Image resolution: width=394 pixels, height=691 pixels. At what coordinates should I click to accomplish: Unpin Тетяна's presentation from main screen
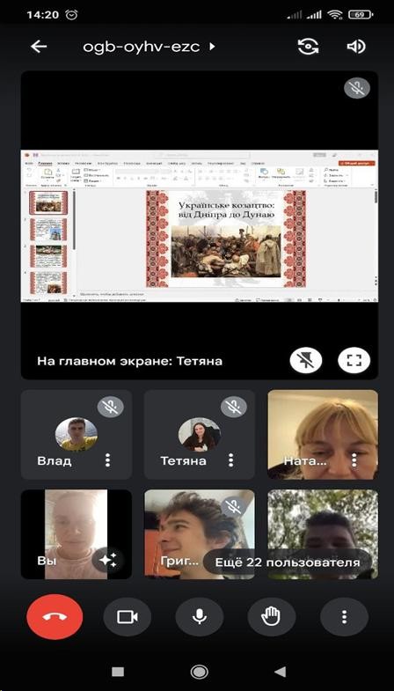point(306,361)
